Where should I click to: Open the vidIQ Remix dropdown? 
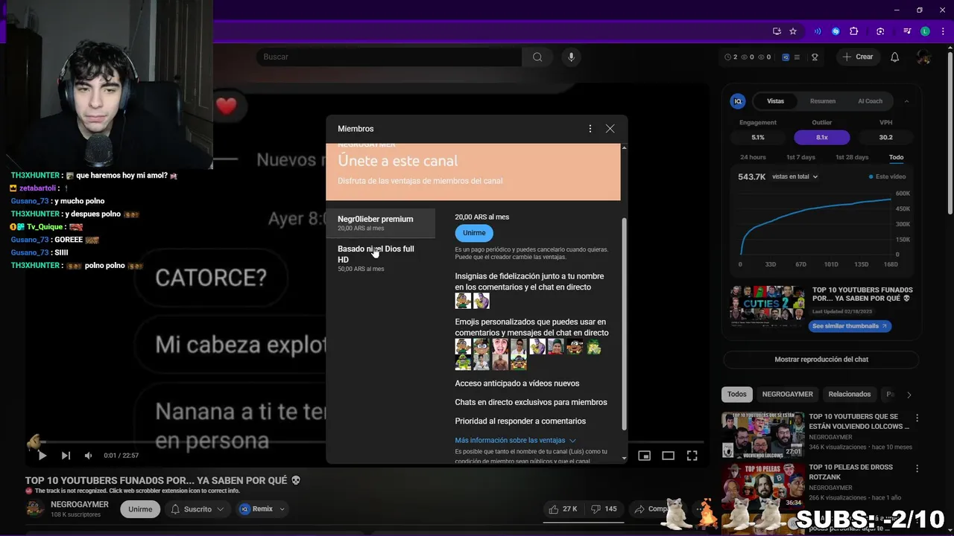[262, 509]
